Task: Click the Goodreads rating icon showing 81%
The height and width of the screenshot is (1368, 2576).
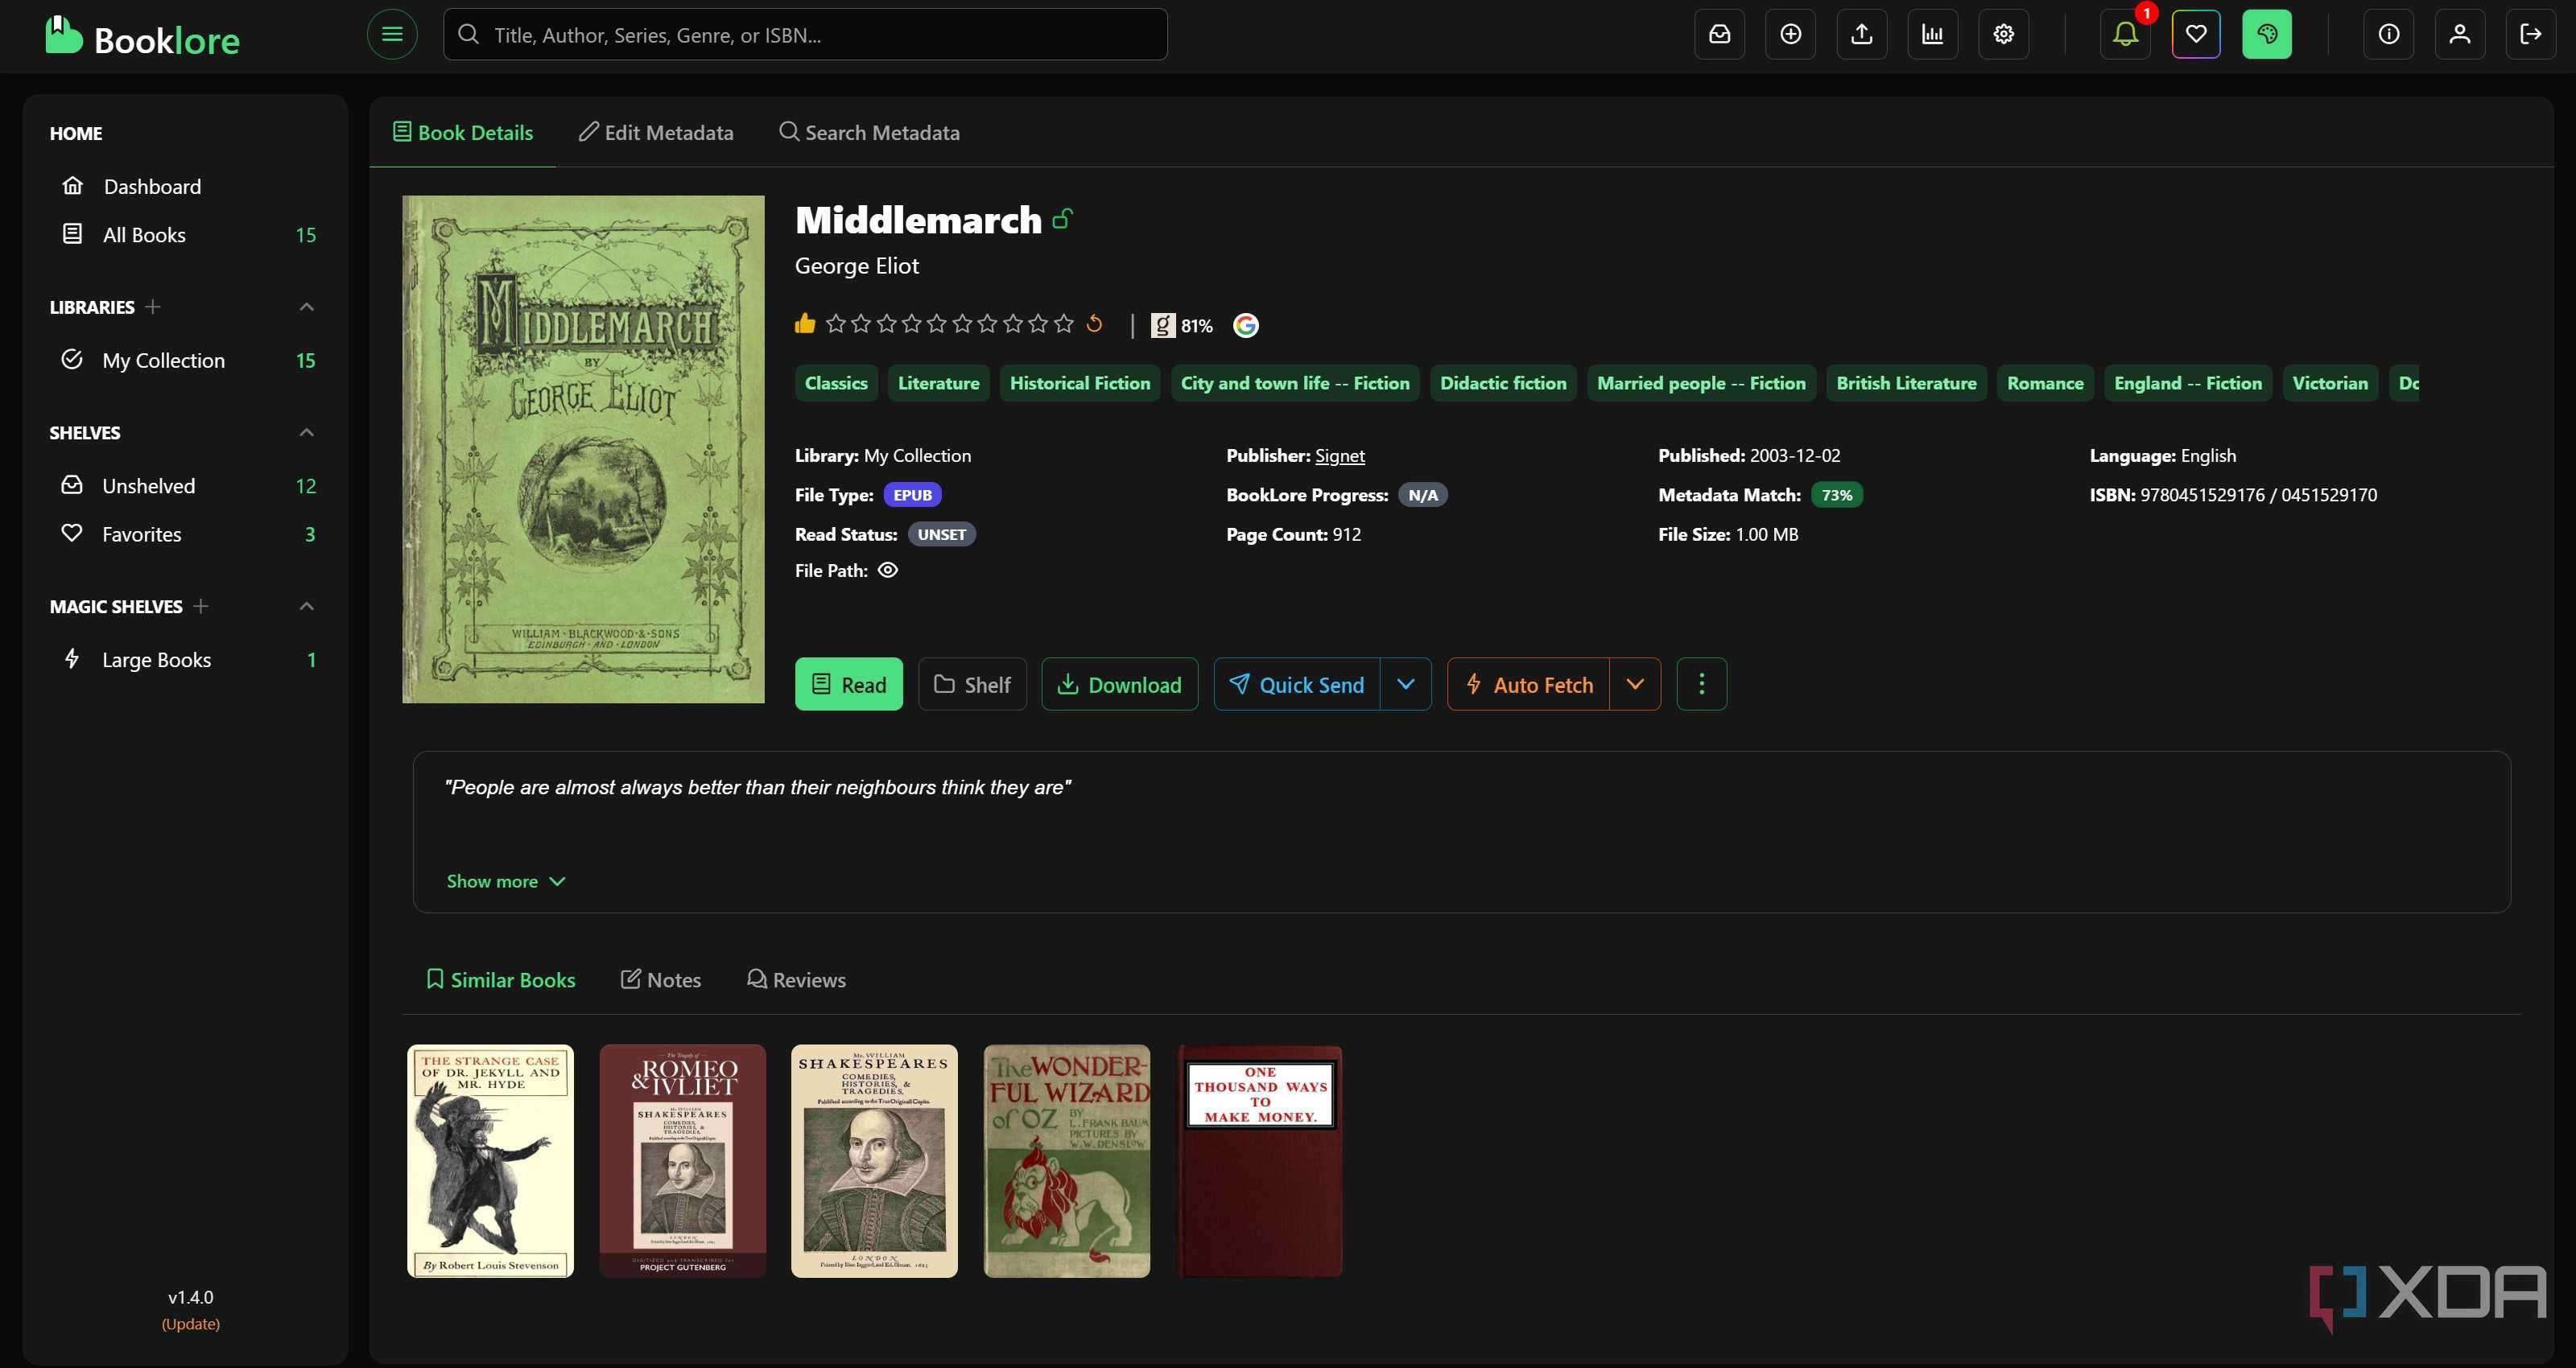Action: coord(1162,325)
